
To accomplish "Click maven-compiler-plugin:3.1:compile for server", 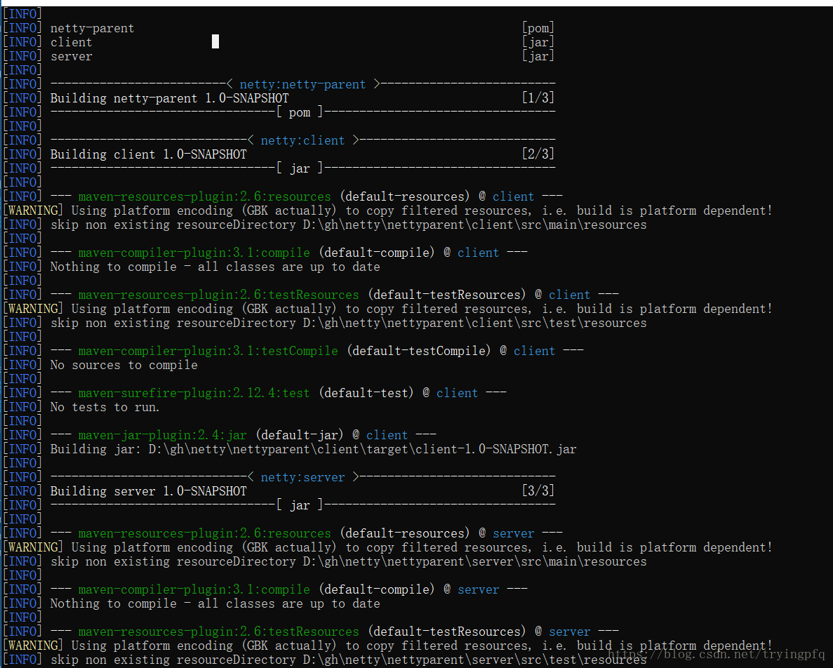I will pos(194,589).
